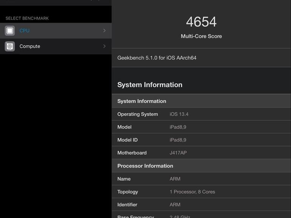Select the 1 Processor, 8 Cores value
The height and width of the screenshot is (218, 291).
(x=192, y=192)
